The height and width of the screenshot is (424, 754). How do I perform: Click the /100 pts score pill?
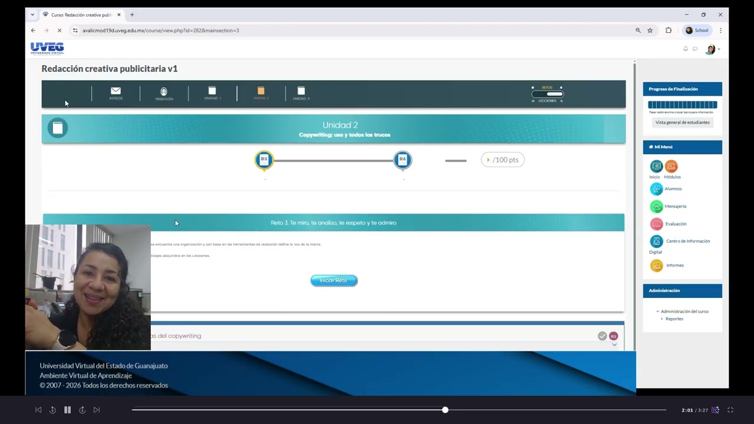(502, 160)
